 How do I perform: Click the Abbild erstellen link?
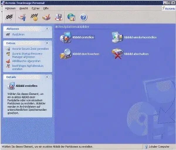coord(83,37)
